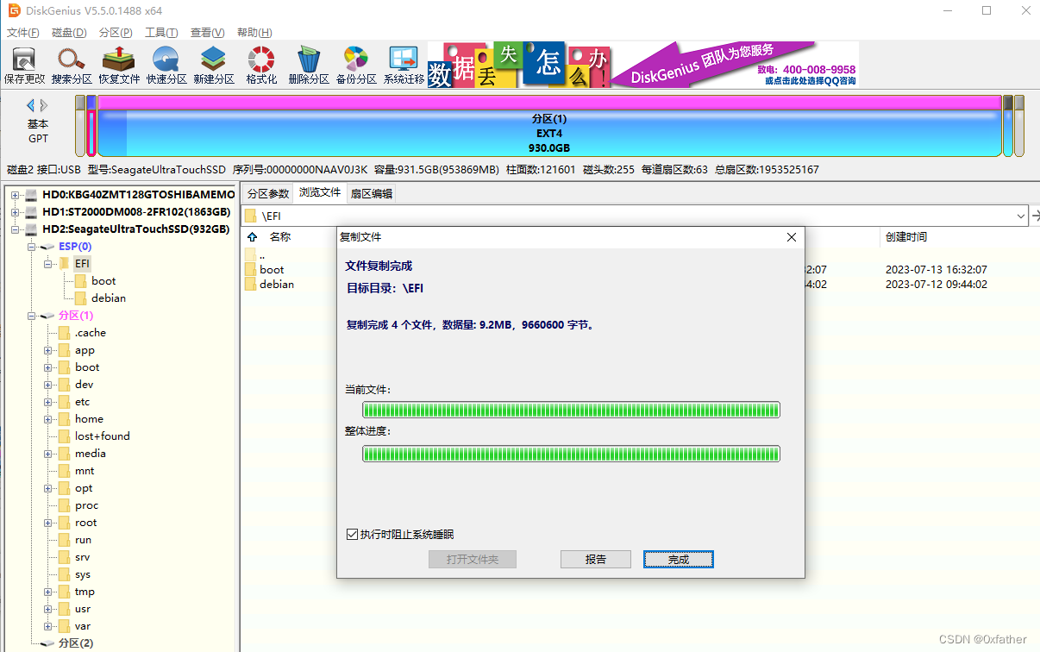1040x652 pixels.
Task: Open the Tools (工具) menu
Action: (x=161, y=33)
